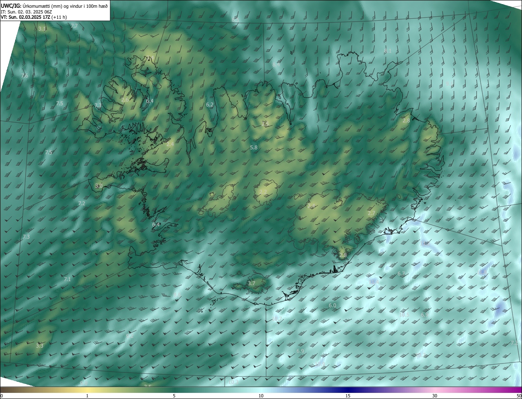The width and height of the screenshot is (522, 399).
Task: Click the '6.2' value label on the map
Action: point(210,105)
